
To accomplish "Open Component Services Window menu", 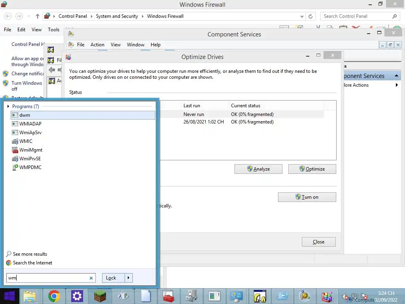I will pyautogui.click(x=135, y=45).
